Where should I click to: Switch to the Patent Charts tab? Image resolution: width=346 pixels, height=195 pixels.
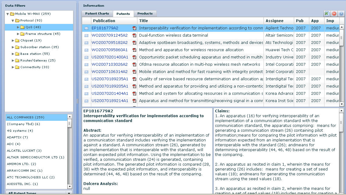click(x=97, y=14)
